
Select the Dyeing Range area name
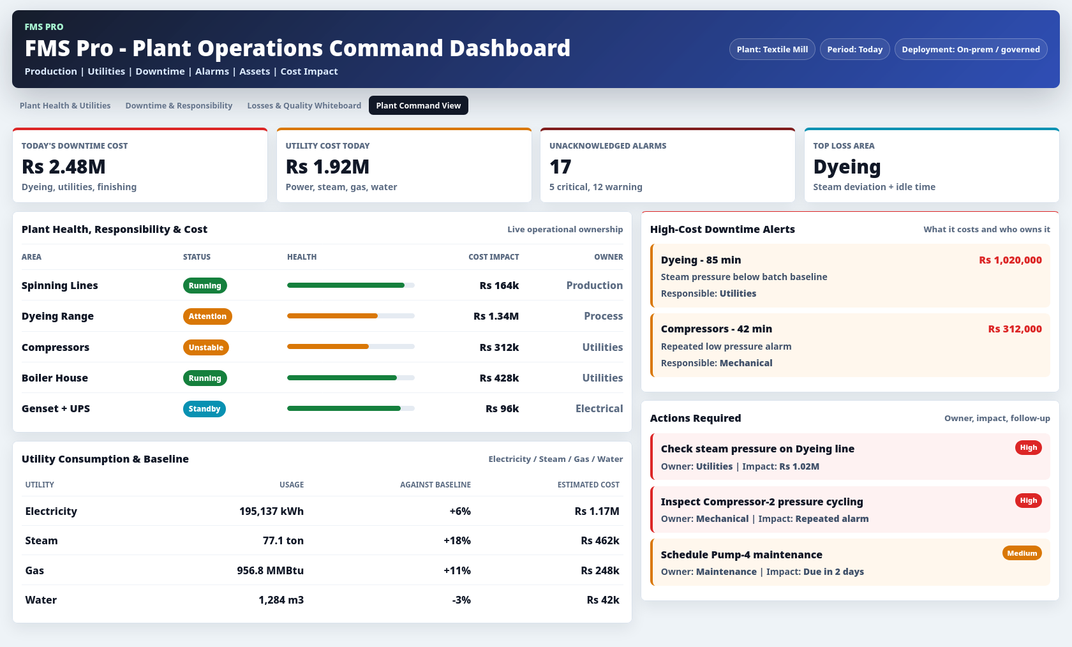(57, 316)
